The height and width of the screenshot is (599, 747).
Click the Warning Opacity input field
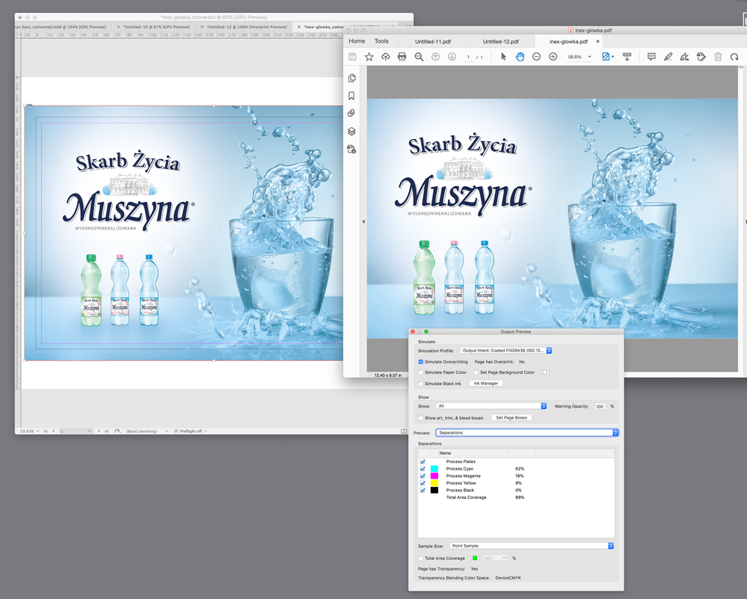(x=600, y=407)
